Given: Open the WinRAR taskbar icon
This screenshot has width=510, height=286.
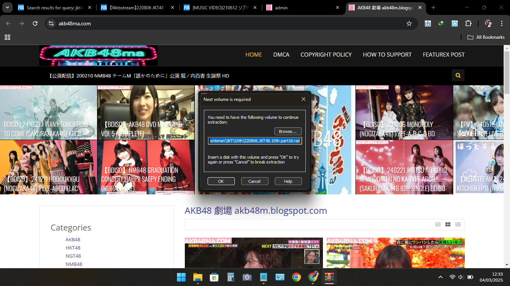Looking at the screenshot, I should click(329, 277).
